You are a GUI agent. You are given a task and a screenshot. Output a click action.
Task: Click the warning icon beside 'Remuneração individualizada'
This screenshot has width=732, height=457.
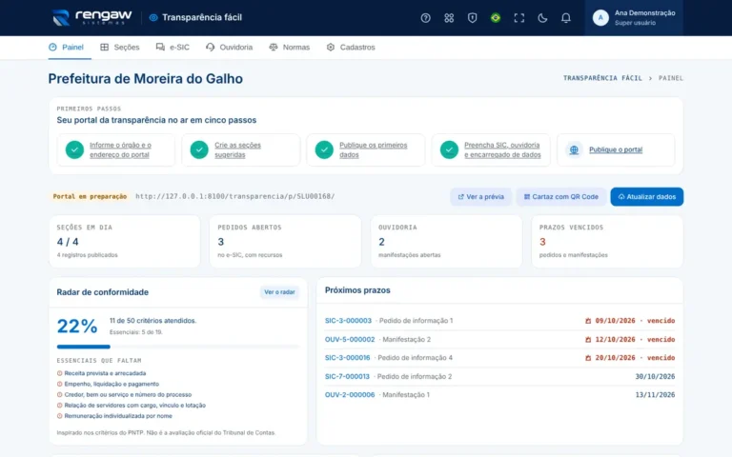[60, 416]
